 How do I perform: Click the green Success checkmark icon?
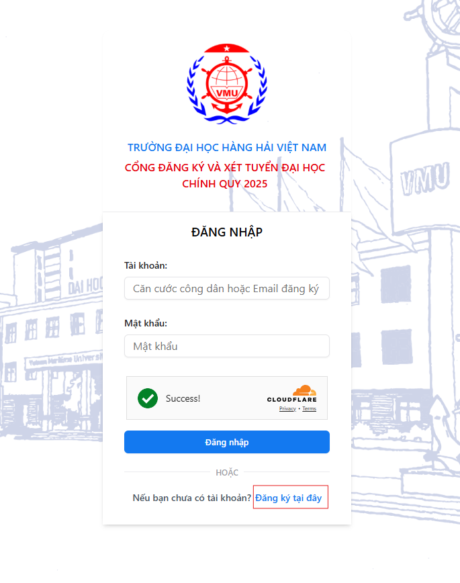tap(148, 398)
